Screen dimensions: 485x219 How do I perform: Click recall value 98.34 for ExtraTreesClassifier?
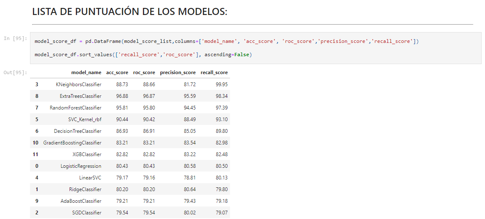pos(222,96)
